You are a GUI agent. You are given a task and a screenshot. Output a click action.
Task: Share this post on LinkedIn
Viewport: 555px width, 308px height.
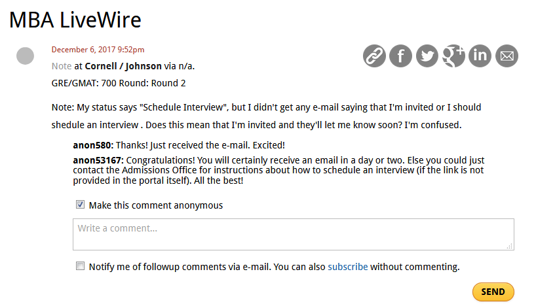click(x=480, y=56)
